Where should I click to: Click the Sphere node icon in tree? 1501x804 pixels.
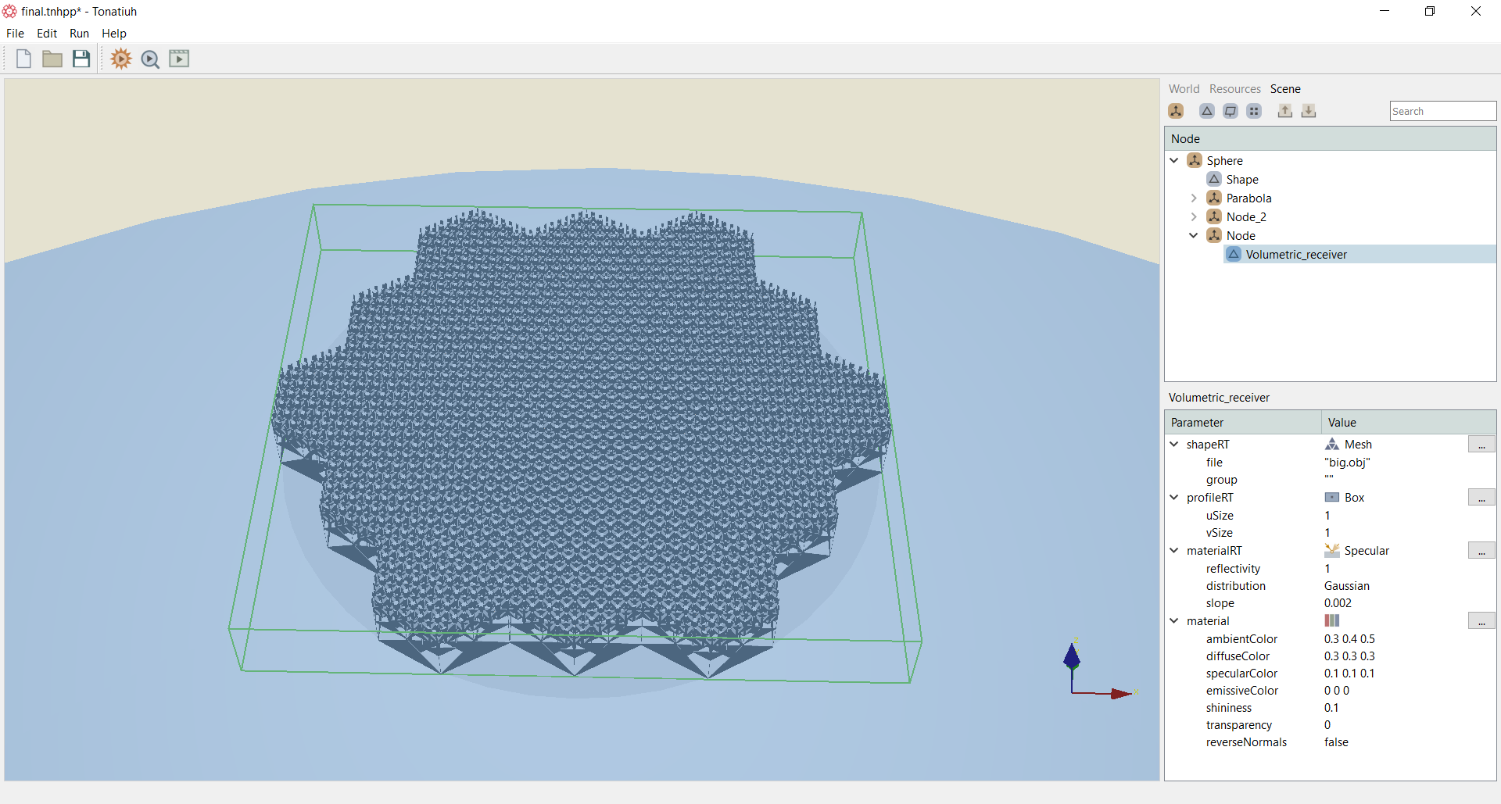click(x=1195, y=160)
